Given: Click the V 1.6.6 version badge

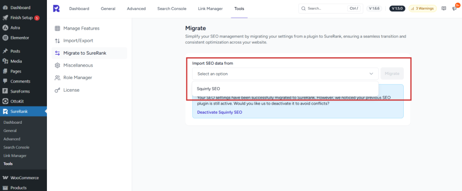Looking at the screenshot, I should point(374,9).
